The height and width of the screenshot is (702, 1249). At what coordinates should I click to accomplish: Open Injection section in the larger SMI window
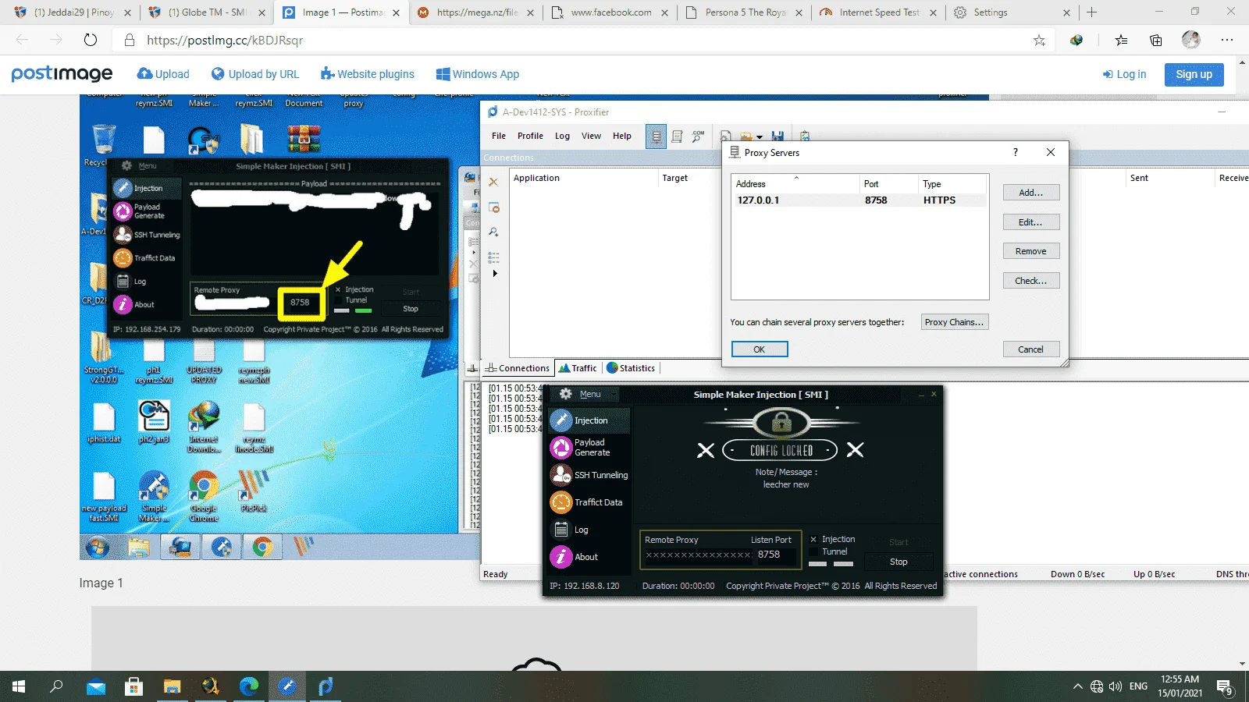(x=589, y=420)
